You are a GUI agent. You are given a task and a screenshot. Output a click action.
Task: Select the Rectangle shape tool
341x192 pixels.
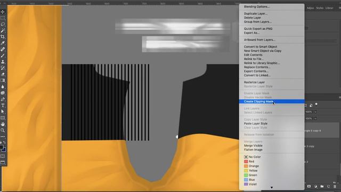tap(3, 118)
